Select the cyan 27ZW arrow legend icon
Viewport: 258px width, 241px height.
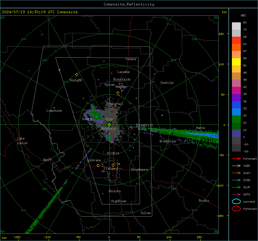[x=236, y=180]
